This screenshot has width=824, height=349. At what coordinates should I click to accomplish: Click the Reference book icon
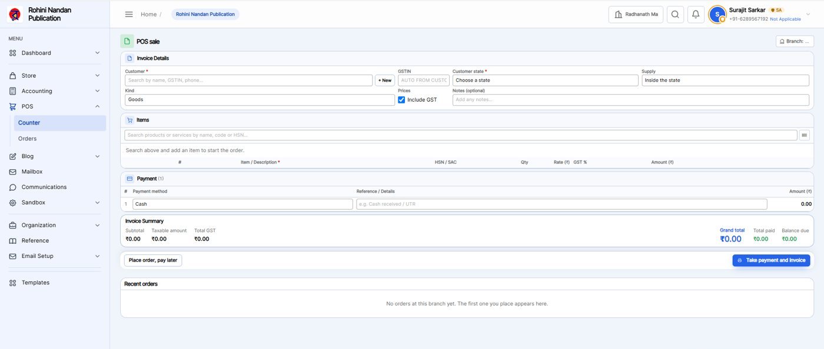[x=13, y=241]
